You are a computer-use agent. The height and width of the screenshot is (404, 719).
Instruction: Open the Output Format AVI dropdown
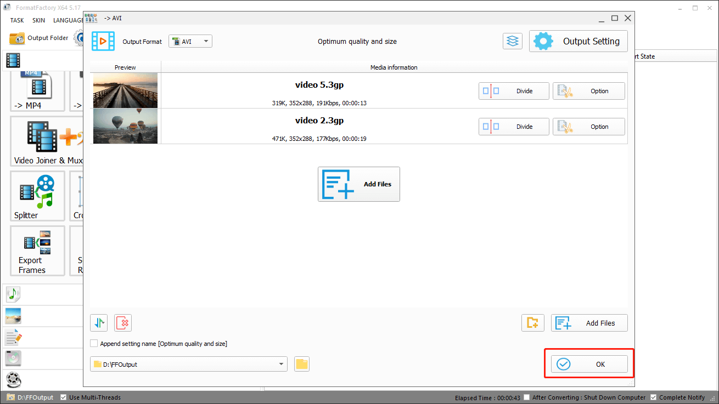tap(190, 41)
